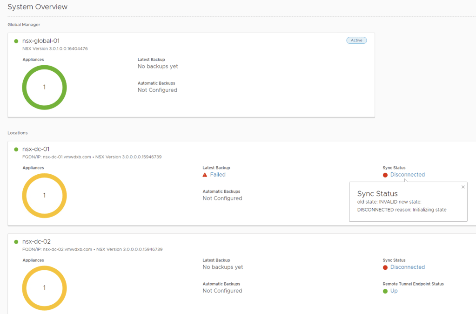This screenshot has width=476, height=314.
Task: Select the nsx-global-01 manager name
Action: (41, 41)
